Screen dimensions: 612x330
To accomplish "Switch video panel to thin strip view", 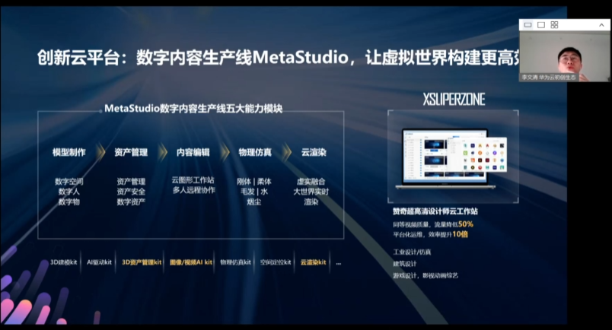I will pyautogui.click(x=528, y=25).
